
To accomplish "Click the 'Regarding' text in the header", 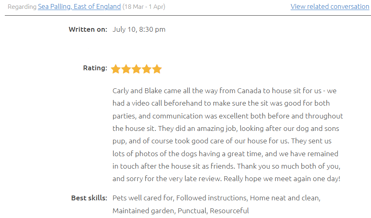I will 22,7.
